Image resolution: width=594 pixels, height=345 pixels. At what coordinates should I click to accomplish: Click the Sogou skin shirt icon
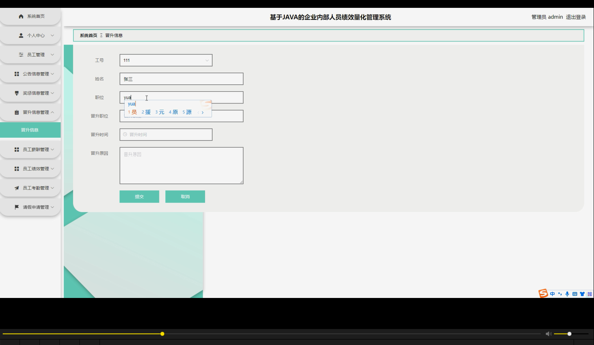(x=582, y=294)
